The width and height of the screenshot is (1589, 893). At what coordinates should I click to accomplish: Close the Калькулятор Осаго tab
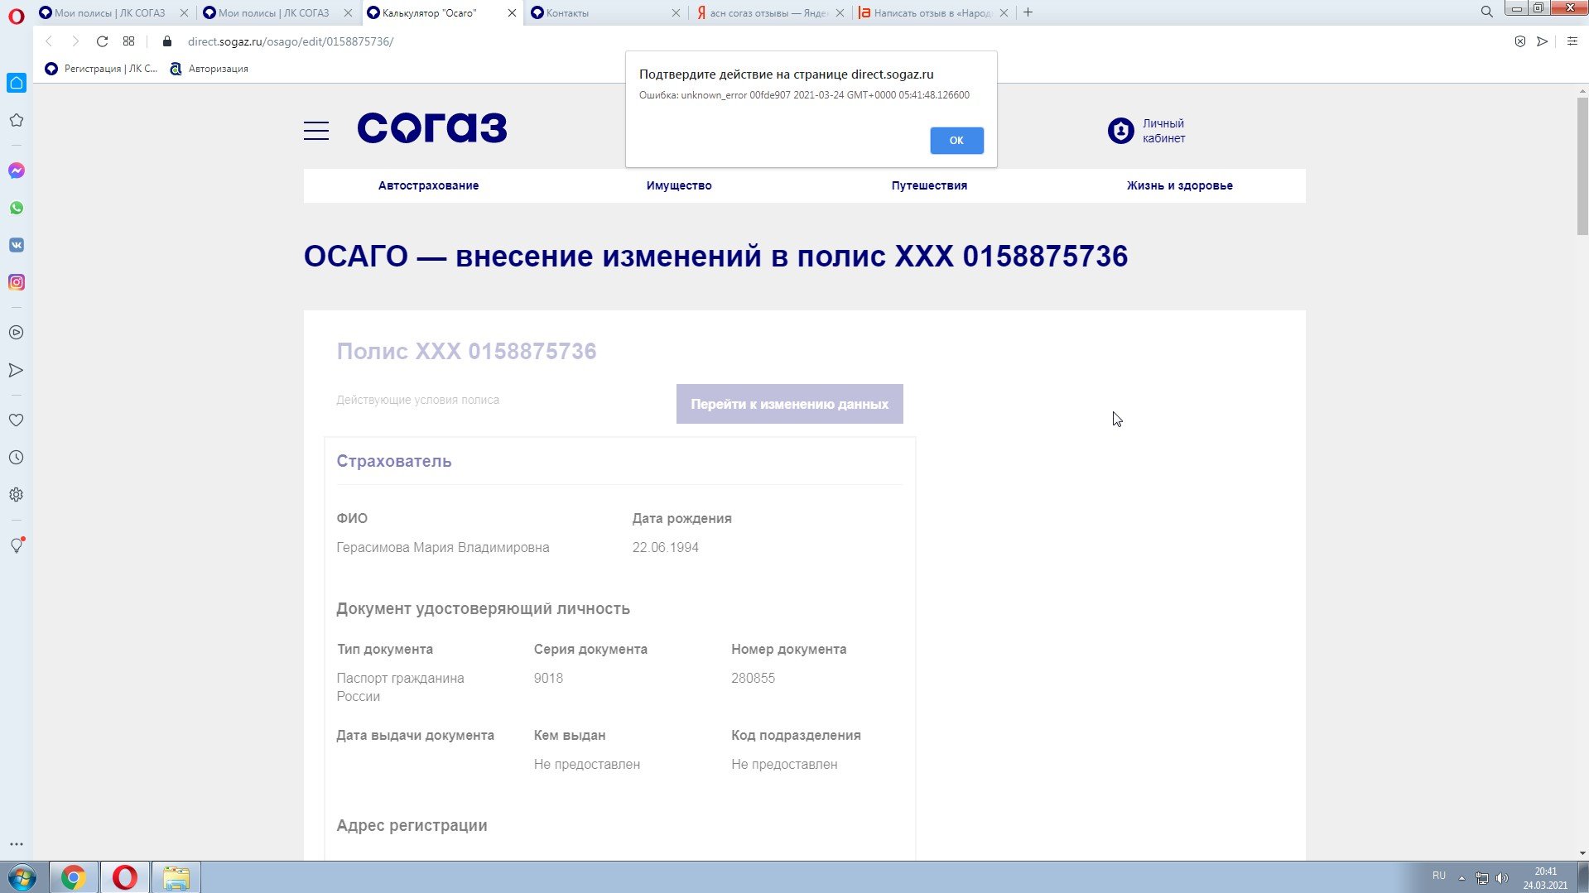[512, 12]
